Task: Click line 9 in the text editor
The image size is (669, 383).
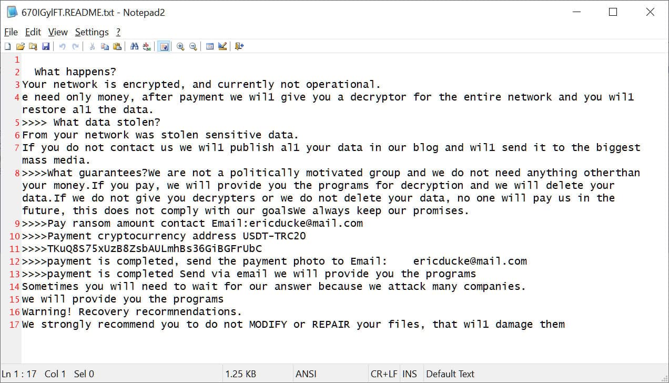Action: coord(210,223)
